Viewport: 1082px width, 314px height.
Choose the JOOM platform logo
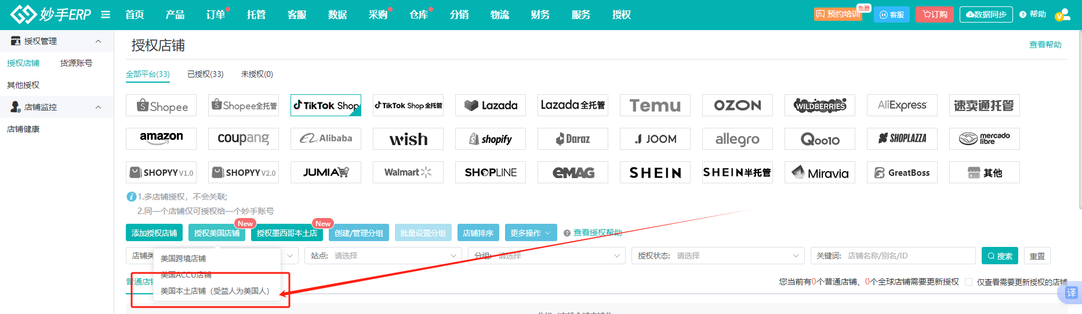(655, 139)
